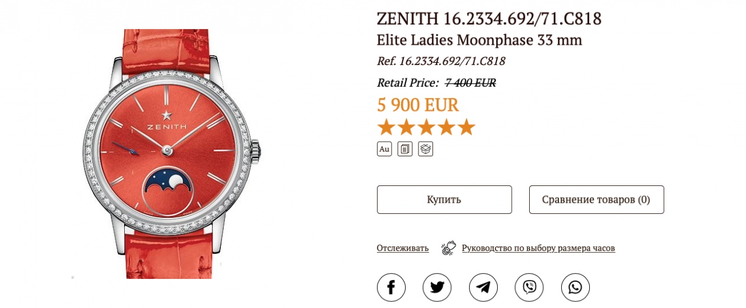Viewport: 746px width, 308px height.
Task: Click the crossed-out 7 400 EUR retail price
Action: pyautogui.click(x=470, y=83)
